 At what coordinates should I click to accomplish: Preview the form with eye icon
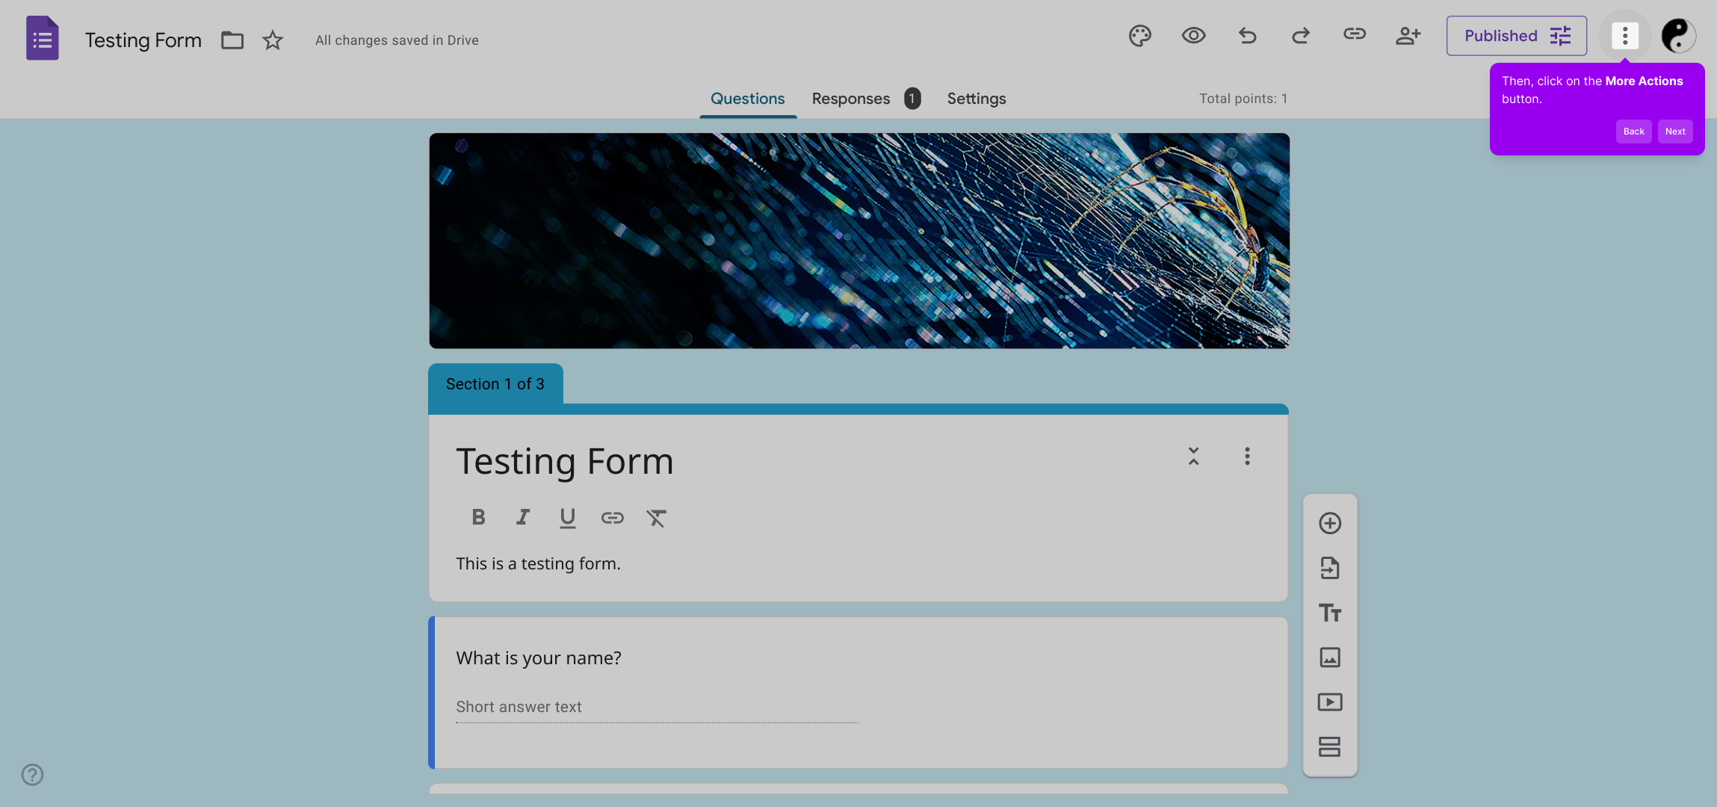click(x=1193, y=36)
